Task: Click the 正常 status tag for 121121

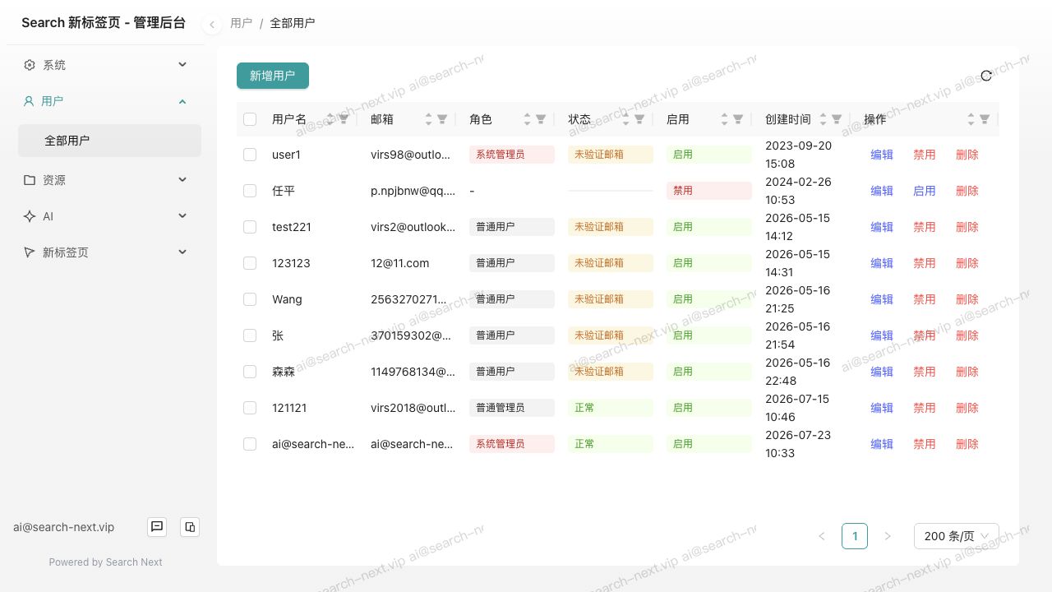Action: tap(611, 408)
